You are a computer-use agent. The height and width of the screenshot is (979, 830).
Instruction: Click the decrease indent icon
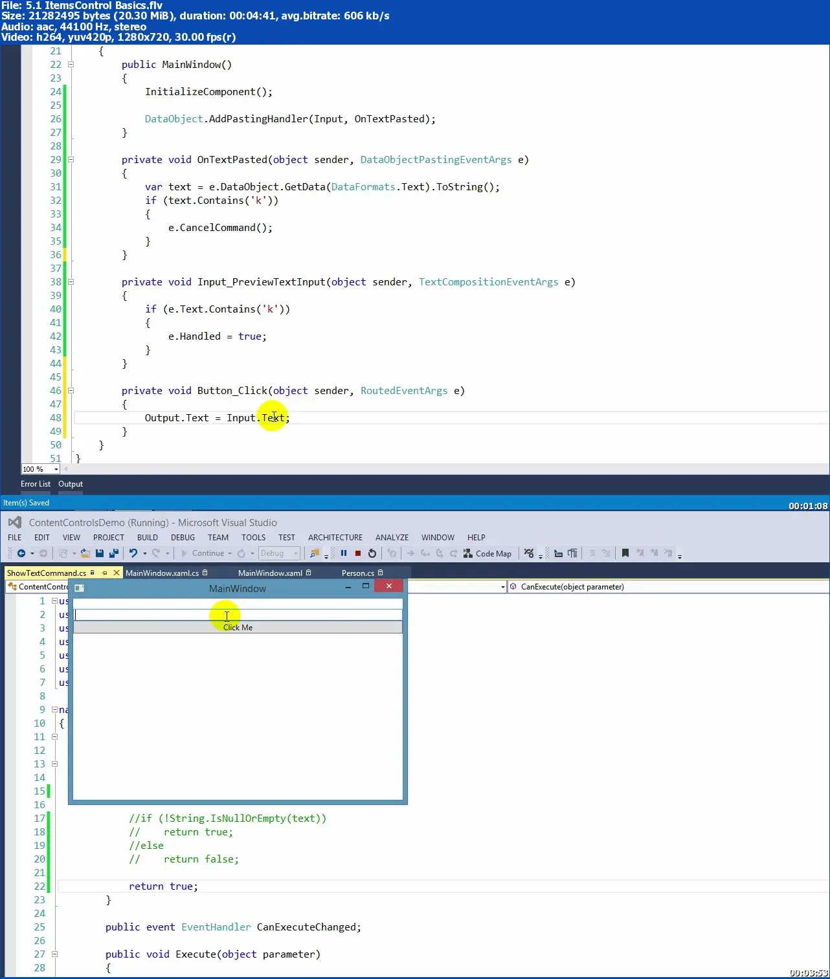tap(592, 553)
